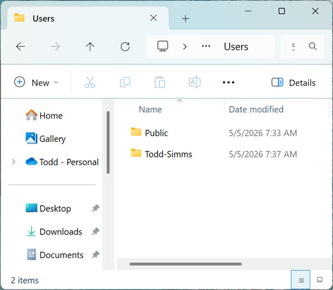Open the pinned Downloads folder
Image resolution: width=333 pixels, height=290 pixels.
(x=54, y=231)
